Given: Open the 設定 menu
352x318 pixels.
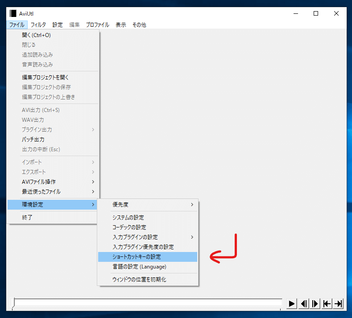Looking at the screenshot, I should (58, 25).
